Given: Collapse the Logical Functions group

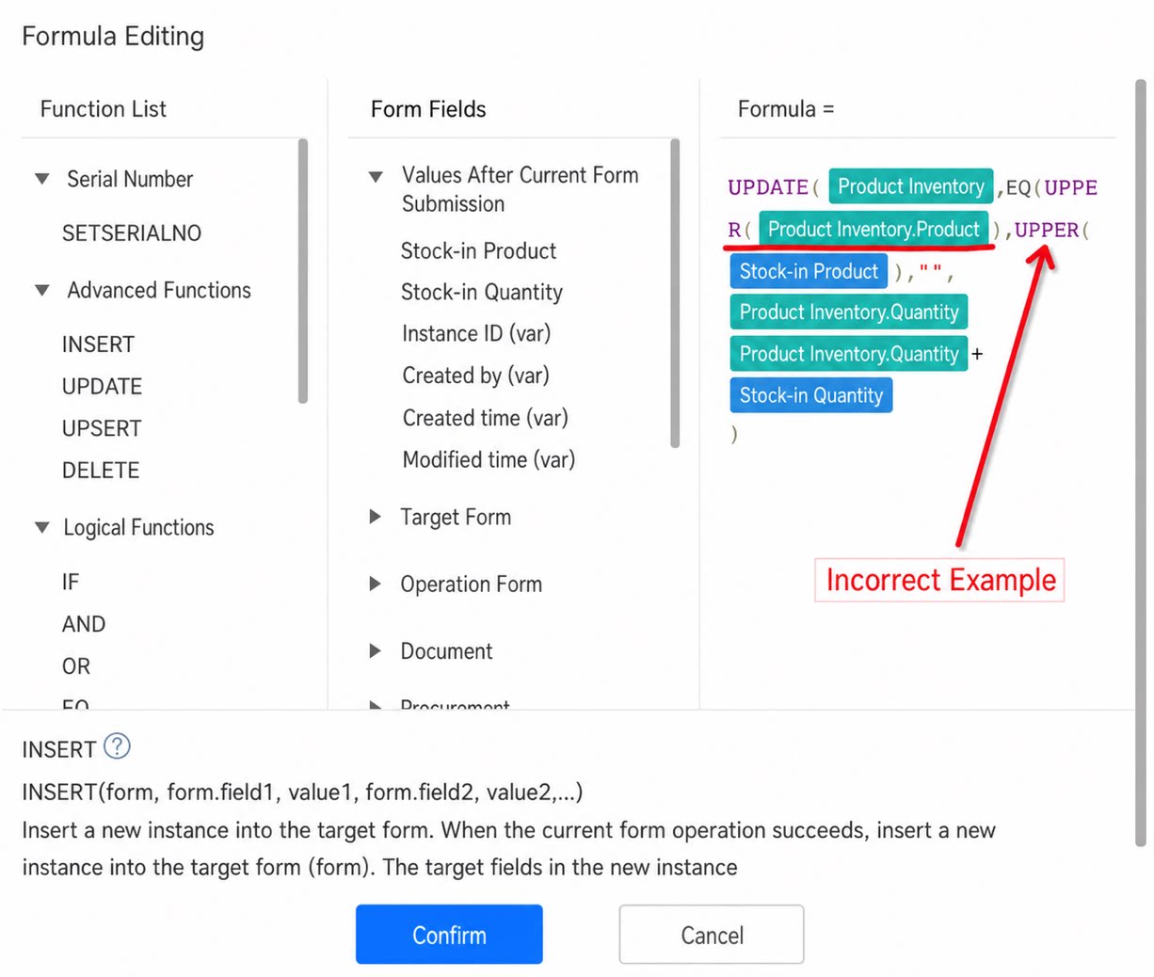Looking at the screenshot, I should (x=42, y=528).
